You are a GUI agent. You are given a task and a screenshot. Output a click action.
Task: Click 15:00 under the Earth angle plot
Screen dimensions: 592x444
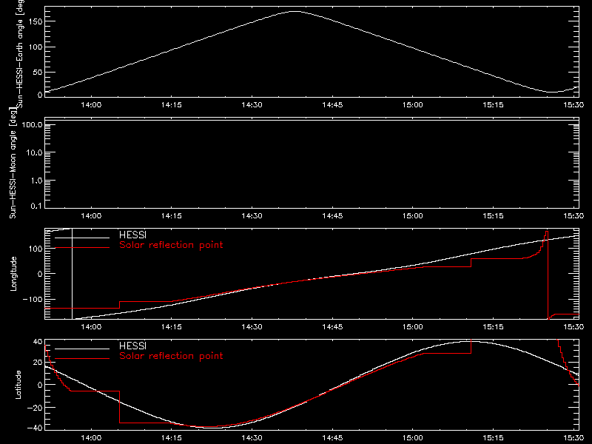413,105
